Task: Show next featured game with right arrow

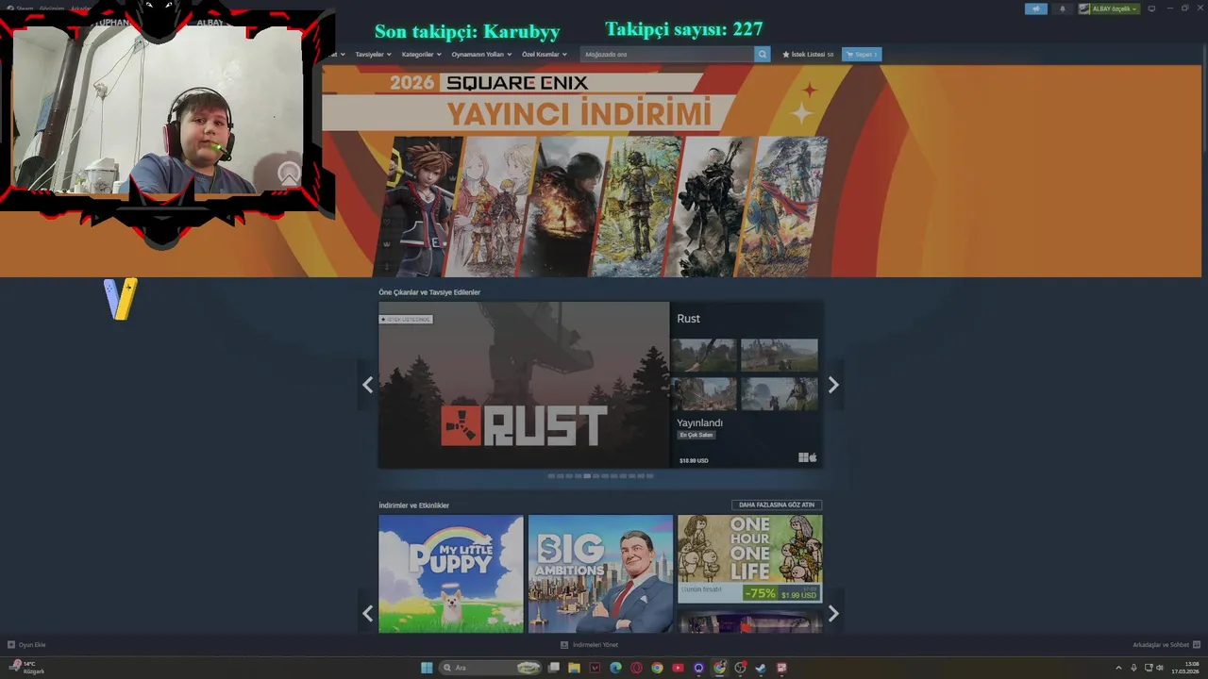Action: pos(833,385)
